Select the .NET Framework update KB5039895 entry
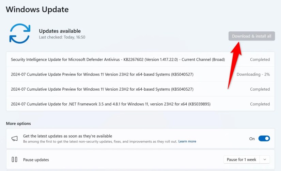 tap(111, 104)
